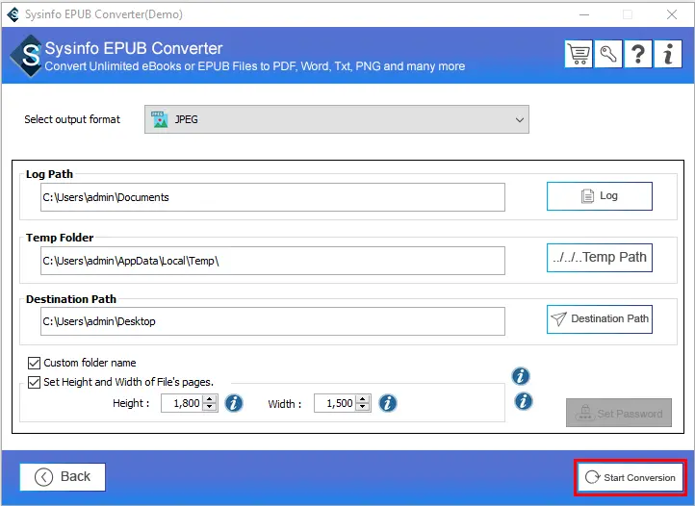Click info icon beside Custom folder name
The height and width of the screenshot is (506, 695).
pyautogui.click(x=521, y=376)
